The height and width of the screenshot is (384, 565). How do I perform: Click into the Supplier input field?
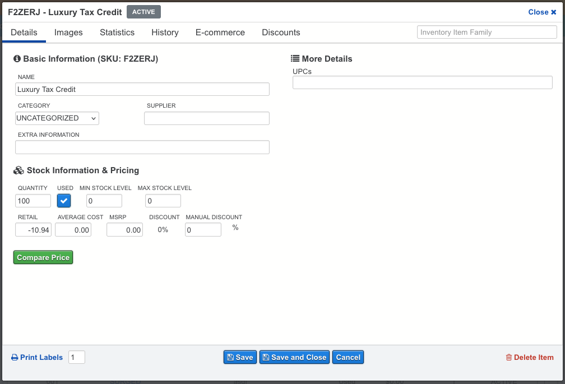pyautogui.click(x=206, y=118)
